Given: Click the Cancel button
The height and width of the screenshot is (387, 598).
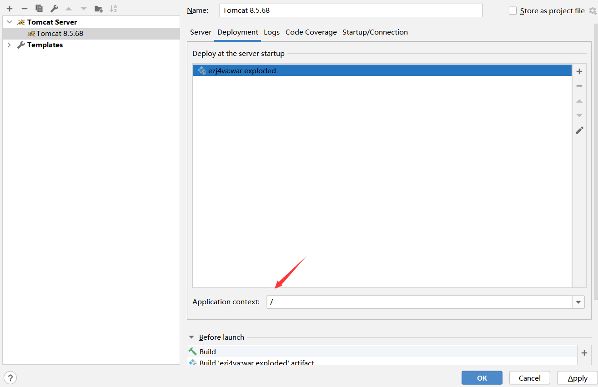Looking at the screenshot, I should pos(530,378).
